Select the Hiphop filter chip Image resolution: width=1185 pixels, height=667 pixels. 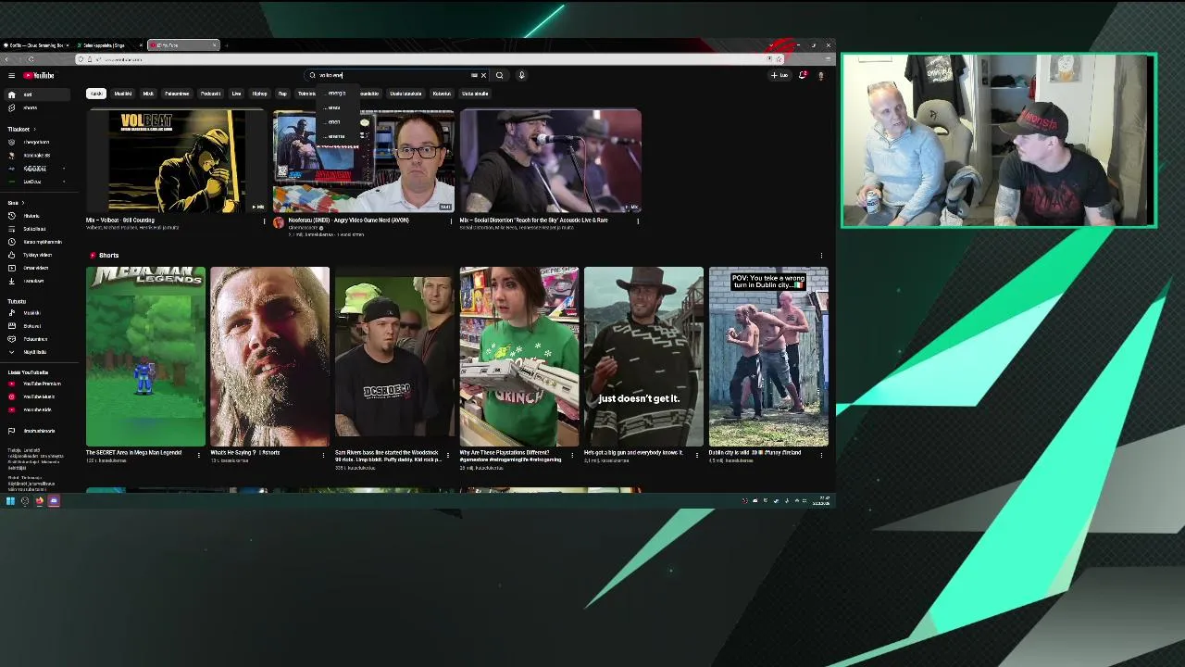(x=259, y=94)
